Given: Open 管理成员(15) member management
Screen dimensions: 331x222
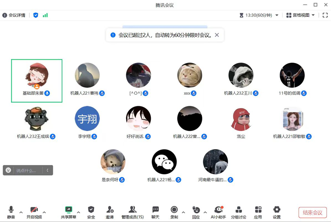Looking at the screenshot, I should (132, 211).
